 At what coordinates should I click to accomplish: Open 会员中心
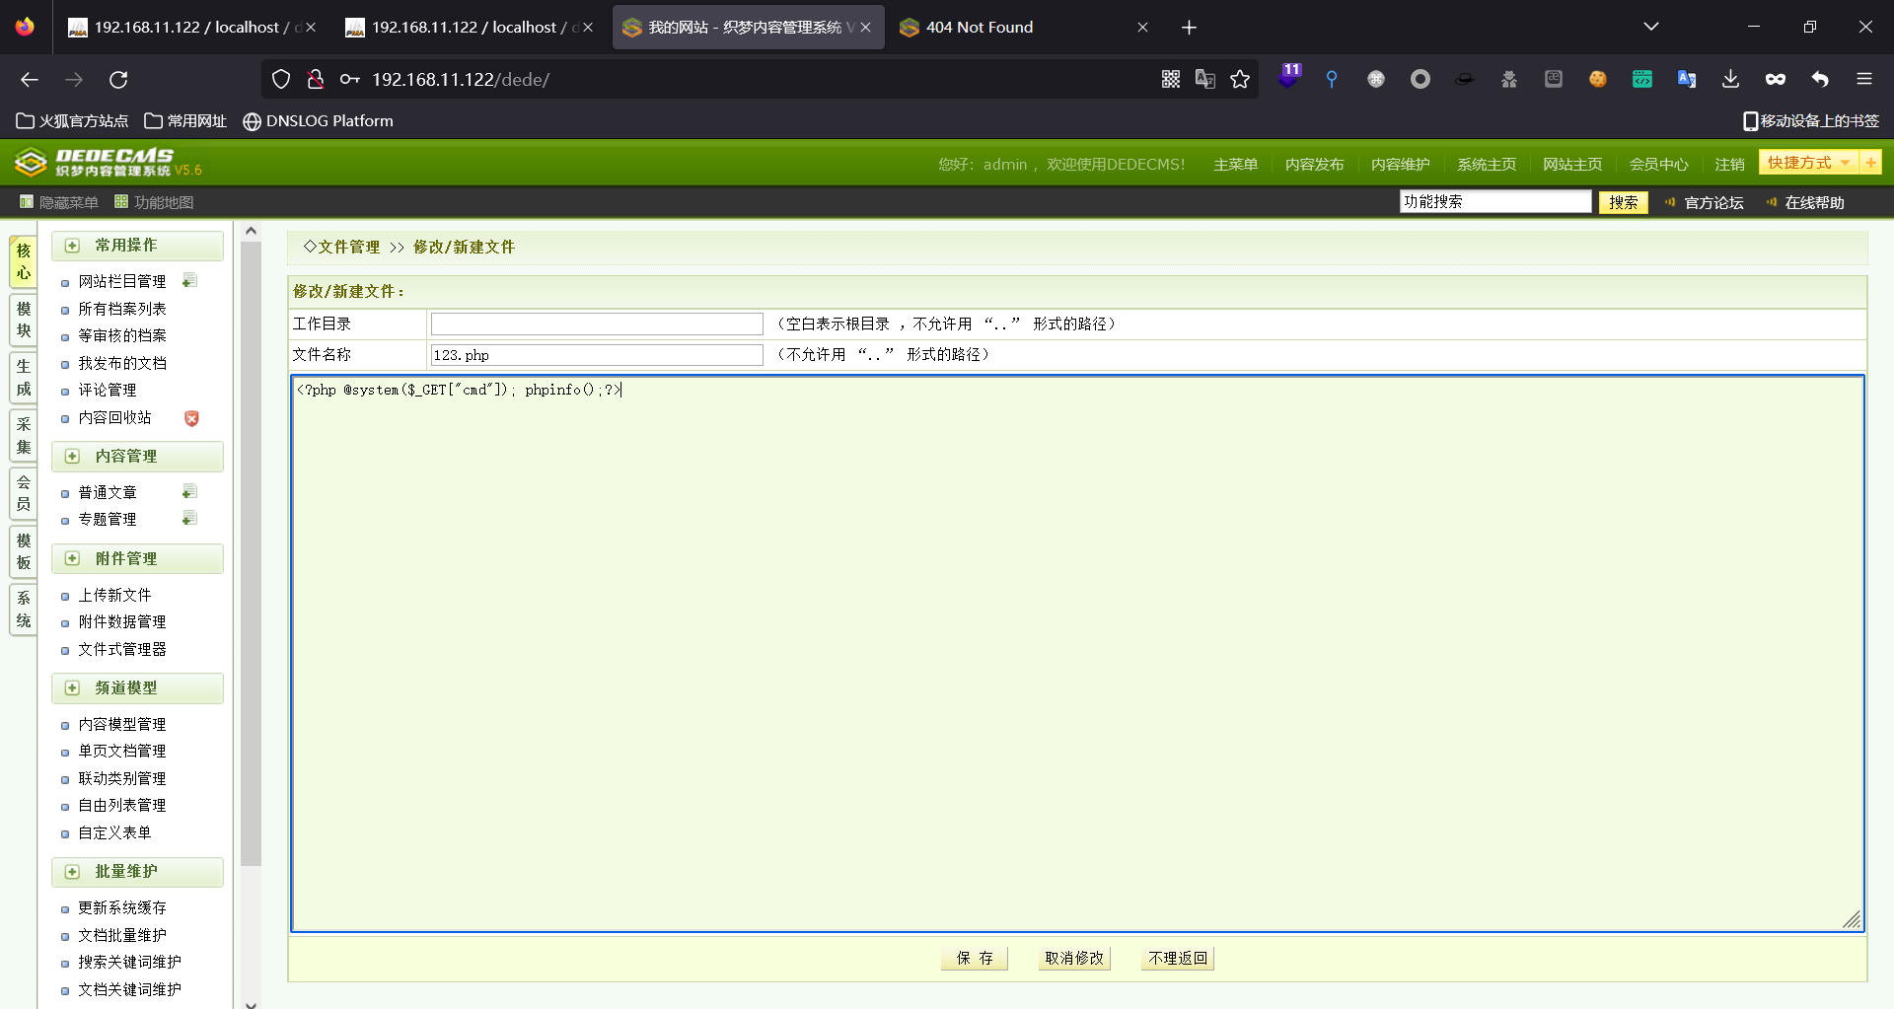(x=1658, y=165)
